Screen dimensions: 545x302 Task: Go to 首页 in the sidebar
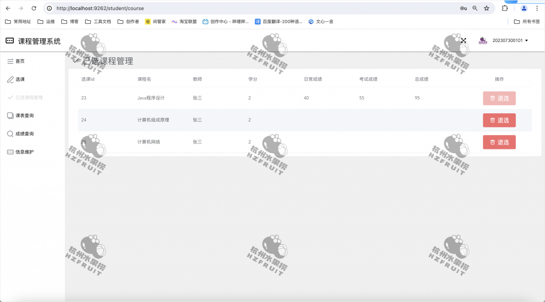point(32,61)
